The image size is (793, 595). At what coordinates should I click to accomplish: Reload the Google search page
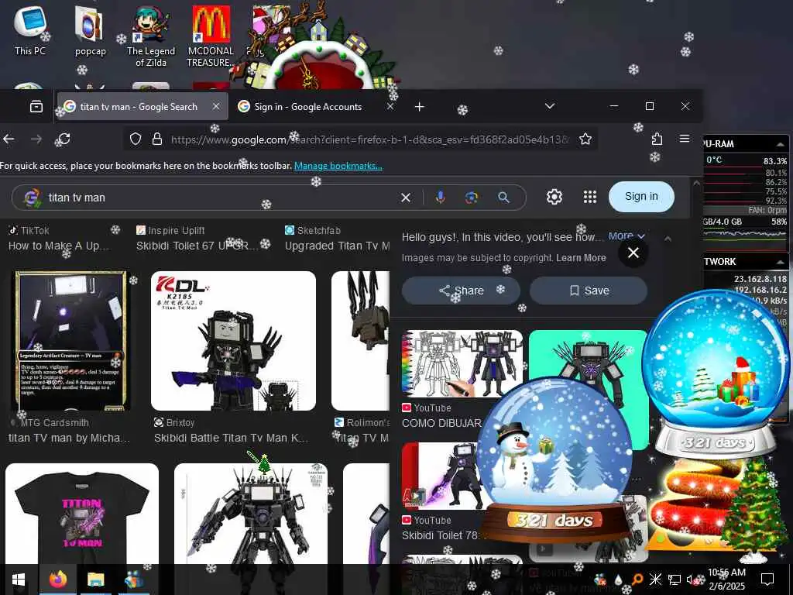tap(64, 139)
